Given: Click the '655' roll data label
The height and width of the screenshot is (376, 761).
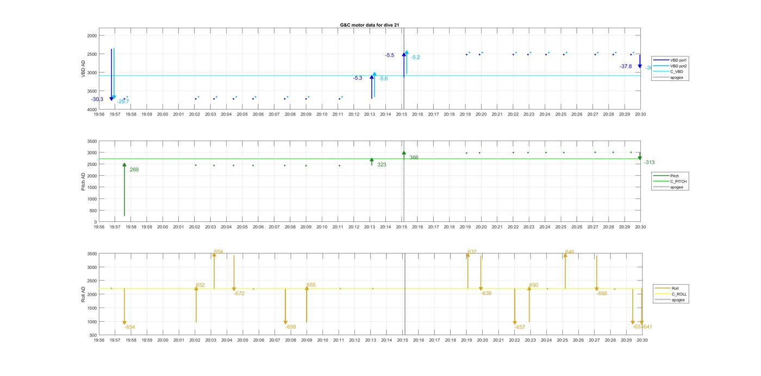Looking at the screenshot, I should point(311,285).
